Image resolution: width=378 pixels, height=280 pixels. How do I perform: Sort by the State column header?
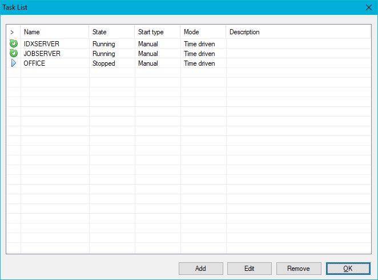click(111, 32)
